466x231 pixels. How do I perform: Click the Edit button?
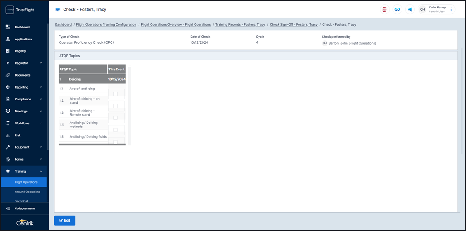tap(64, 220)
